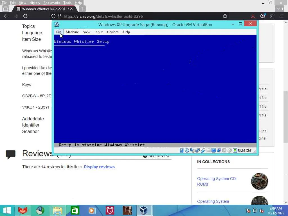Open the Windows Store taskbar icon
The width and height of the screenshot is (288, 216).
click(x=75, y=210)
